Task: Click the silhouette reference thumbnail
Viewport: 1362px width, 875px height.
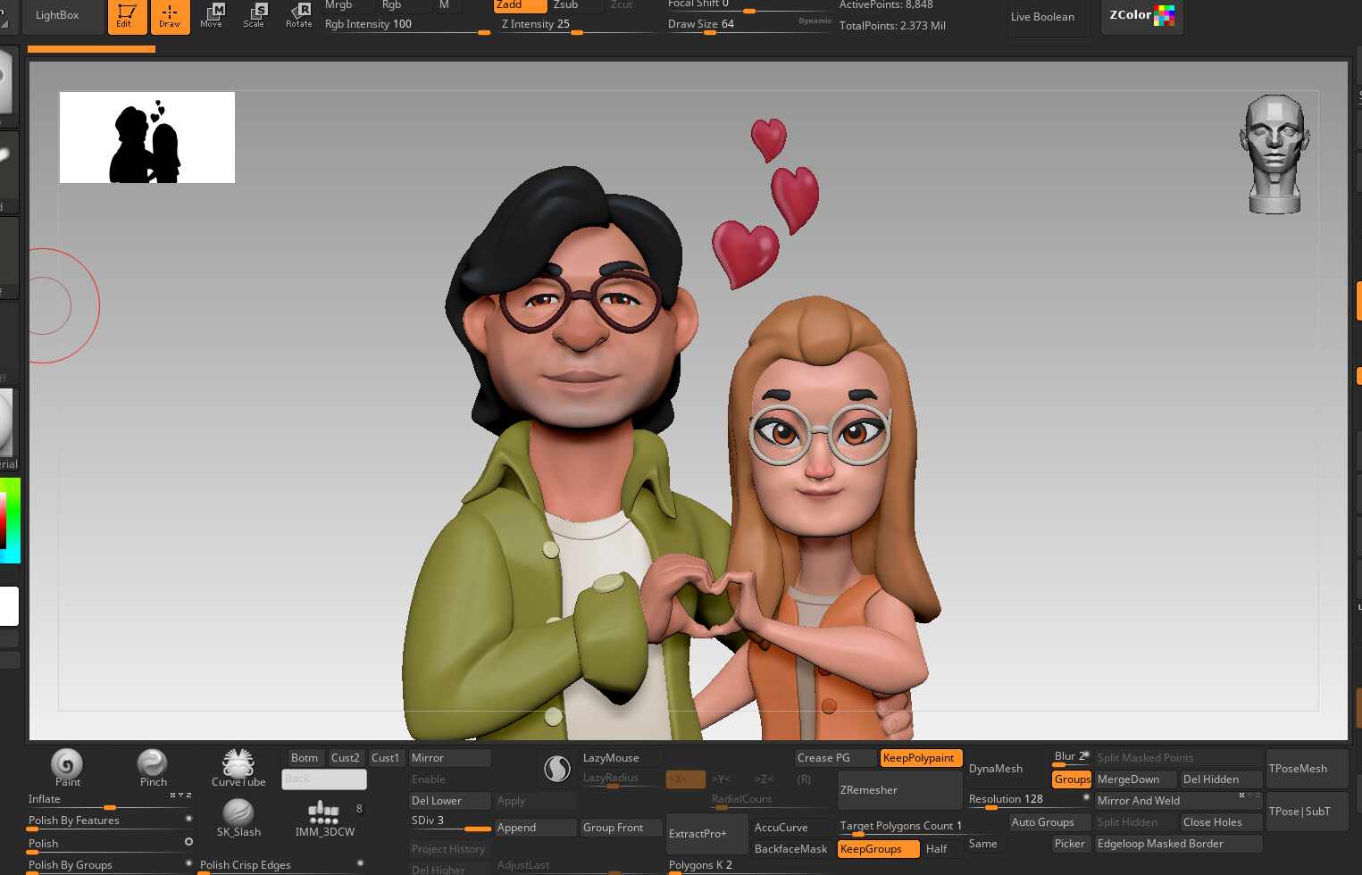Action: pyautogui.click(x=147, y=137)
